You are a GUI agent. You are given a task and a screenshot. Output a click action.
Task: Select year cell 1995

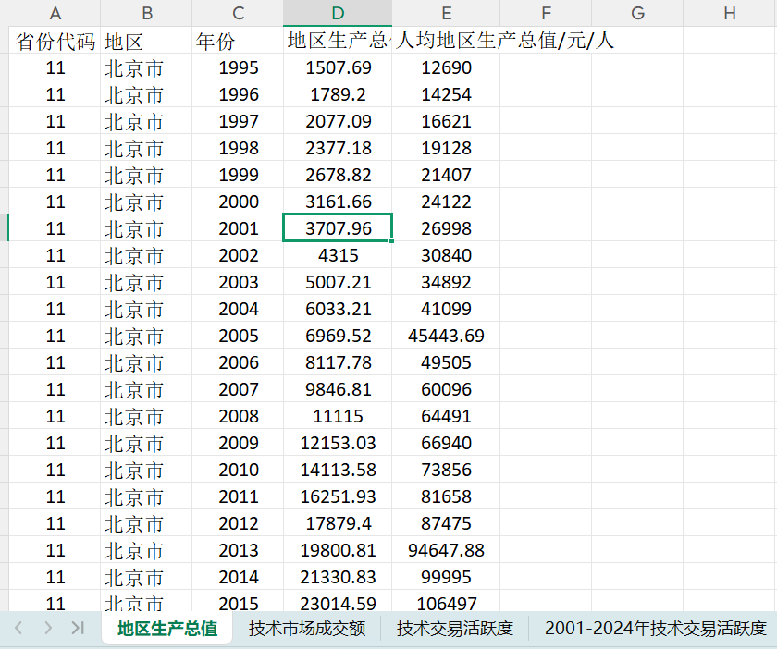pos(238,67)
